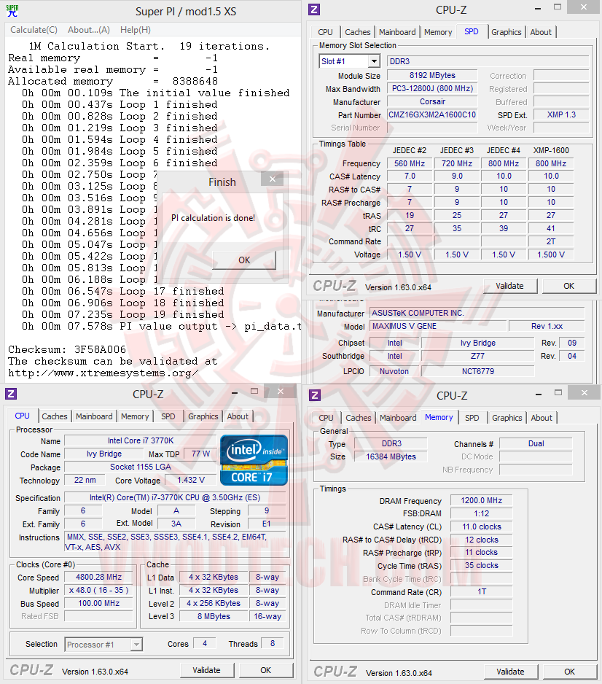Image resolution: width=602 pixels, height=684 pixels.
Task: Click the Channels # Dual field
Action: pos(536,443)
